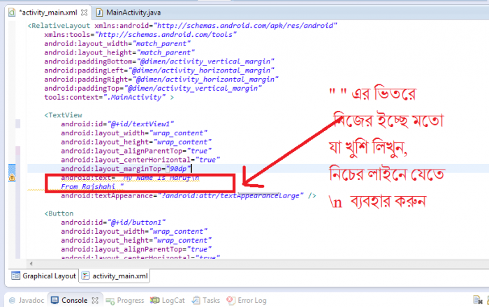Viewport: 489px width, 307px height.
Task: Click the <TextView opening tag
Action: [64, 115]
